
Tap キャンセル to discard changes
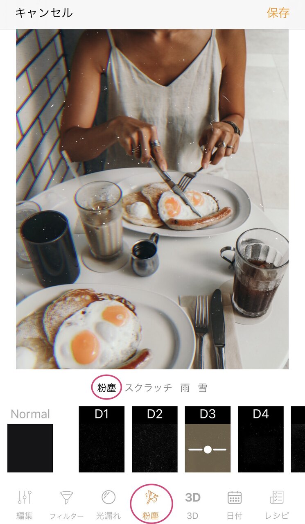click(x=44, y=13)
